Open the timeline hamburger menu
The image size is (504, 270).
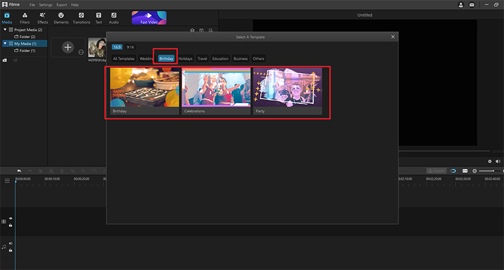pyautogui.click(x=7, y=181)
